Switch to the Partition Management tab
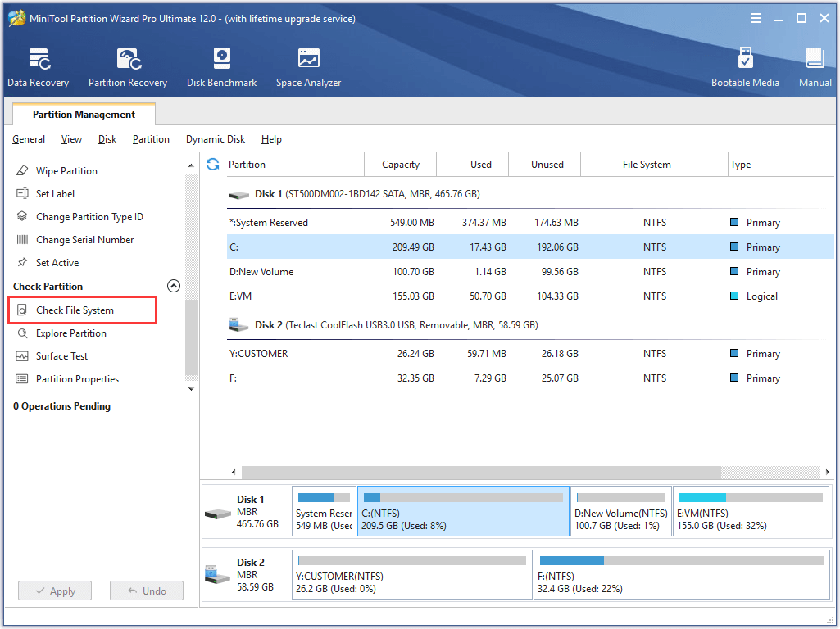The width and height of the screenshot is (840, 629). [83, 114]
